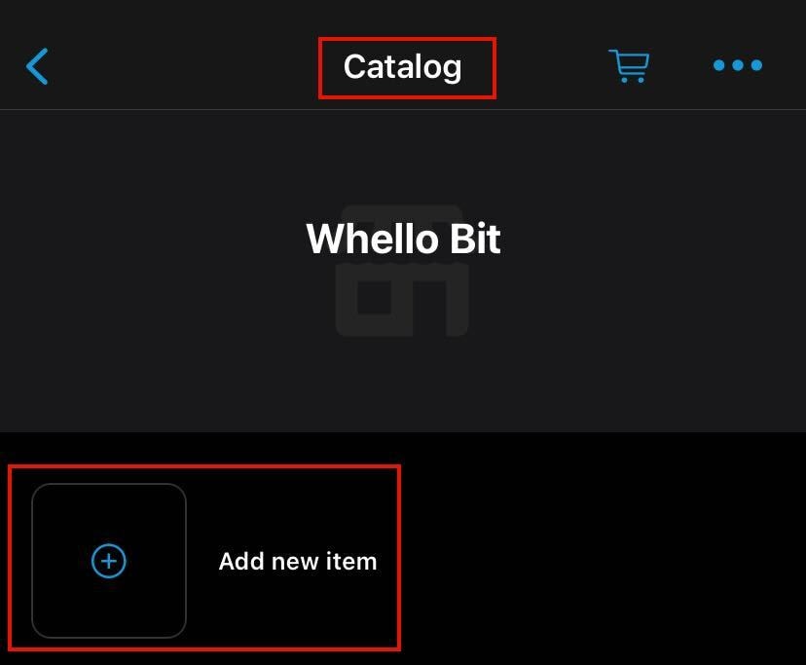Open the three-dot more options menu
The image size is (806, 665).
(737, 66)
